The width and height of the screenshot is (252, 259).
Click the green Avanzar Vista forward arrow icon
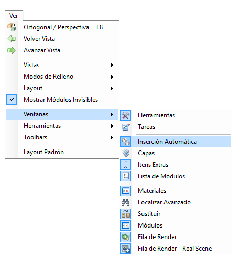12,50
